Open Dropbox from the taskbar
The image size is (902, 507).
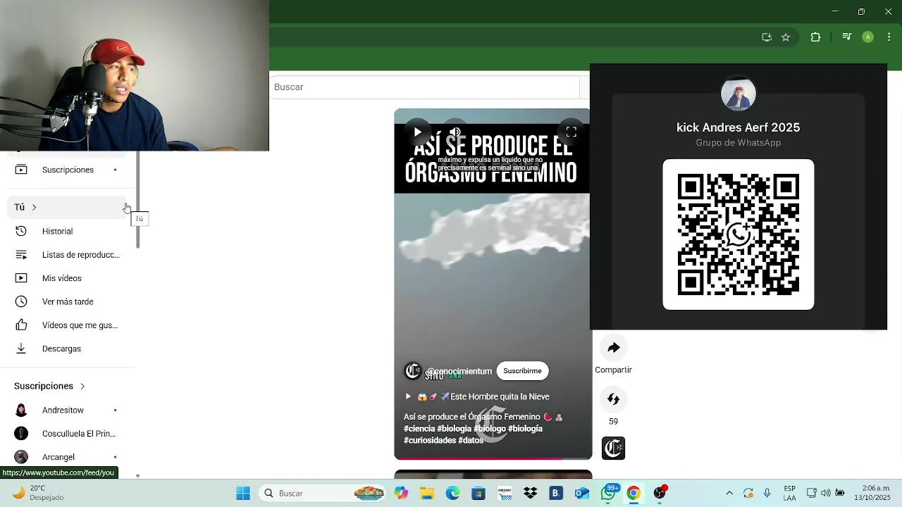click(x=530, y=494)
